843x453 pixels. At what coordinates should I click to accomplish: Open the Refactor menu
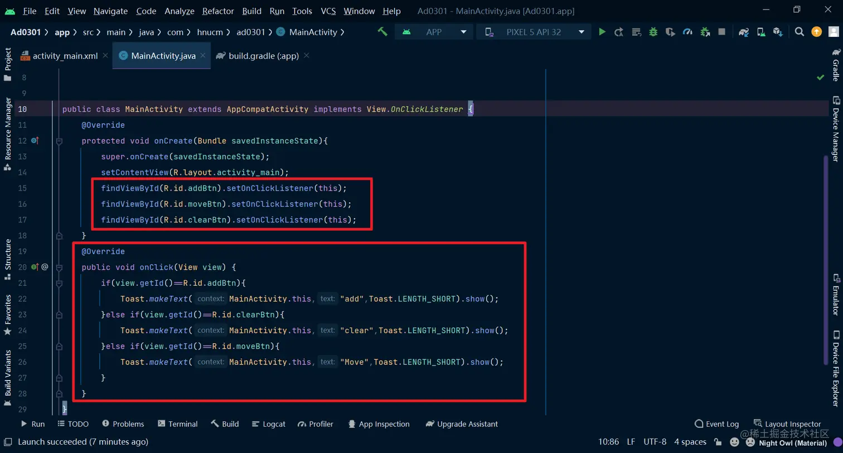218,11
